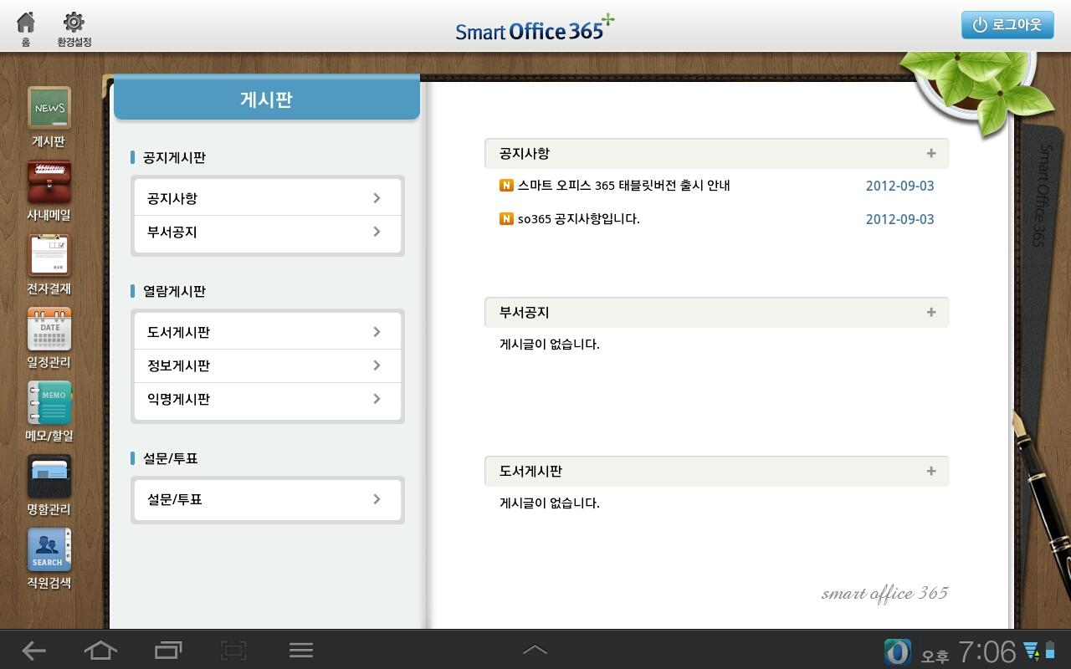Open 도서게시판 in the board menu
Image resolution: width=1071 pixels, height=669 pixels.
pos(268,332)
